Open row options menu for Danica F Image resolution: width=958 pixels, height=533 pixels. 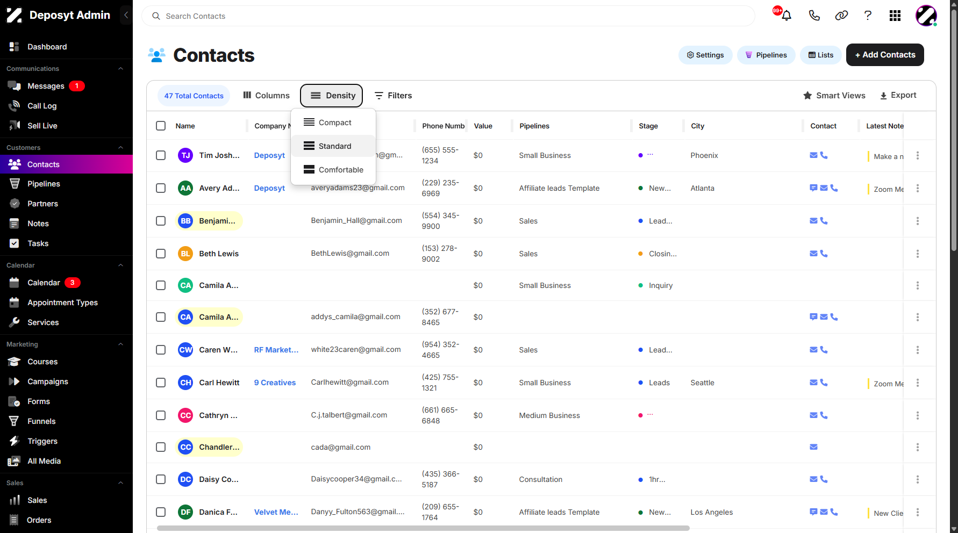tap(918, 512)
